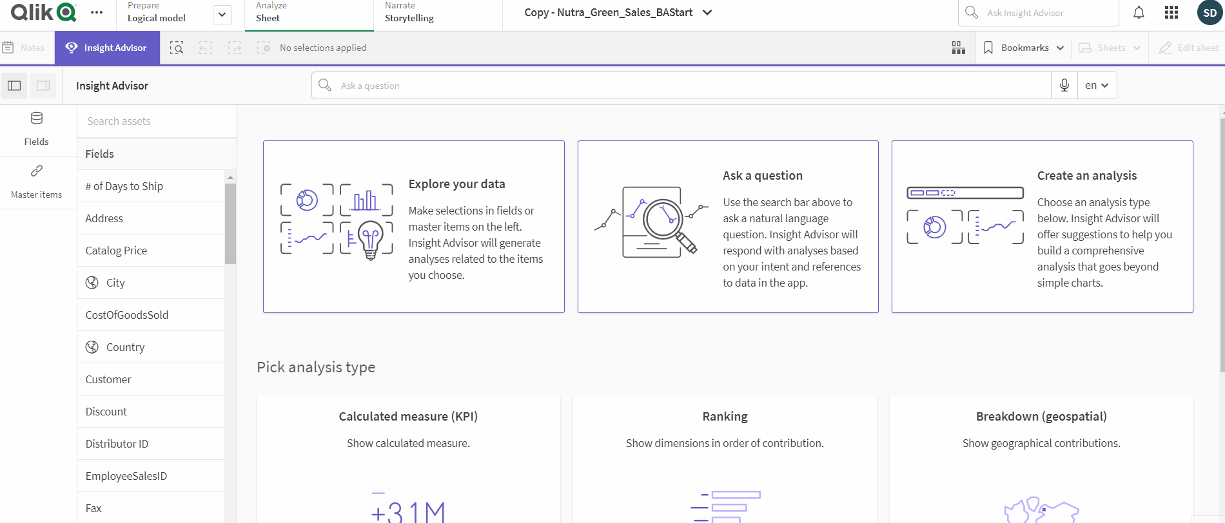The width and height of the screenshot is (1225, 523).
Task: Select the Fax field
Action: (x=150, y=508)
